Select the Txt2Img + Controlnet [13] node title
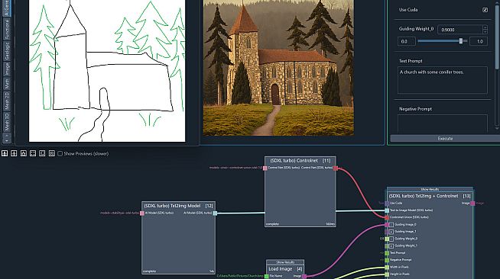This screenshot has height=279, width=500. coord(430,196)
